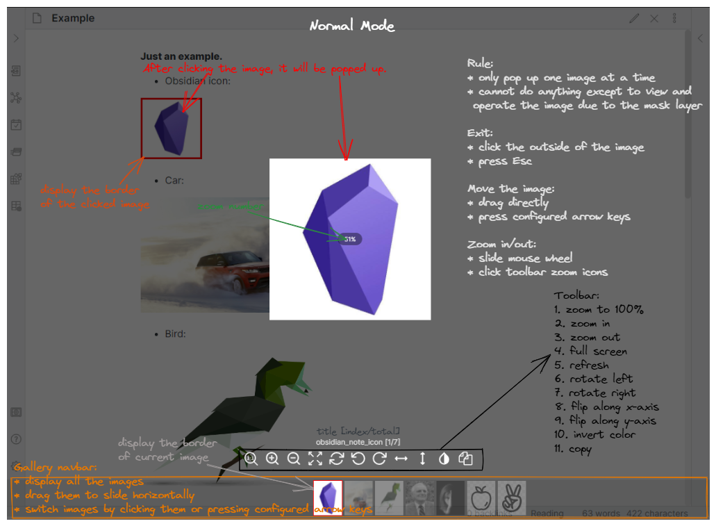
Task: Flip image along the x-axis
Action: coord(401,459)
